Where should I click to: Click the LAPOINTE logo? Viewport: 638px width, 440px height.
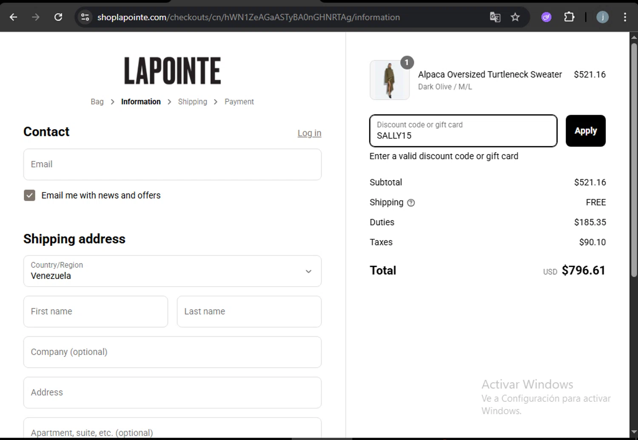[x=172, y=71]
